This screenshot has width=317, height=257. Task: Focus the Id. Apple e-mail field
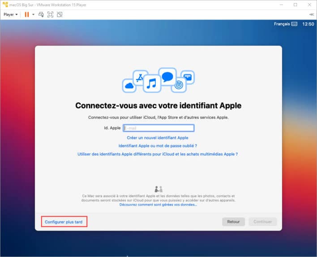point(158,128)
